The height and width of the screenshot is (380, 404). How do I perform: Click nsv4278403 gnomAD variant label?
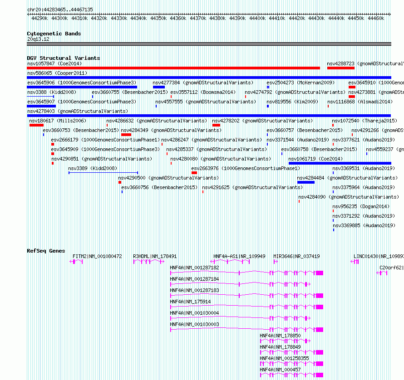78,111
